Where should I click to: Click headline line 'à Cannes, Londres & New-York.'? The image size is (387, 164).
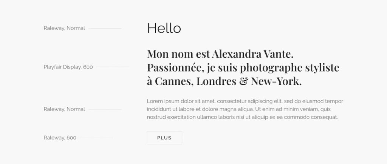coord(224,81)
